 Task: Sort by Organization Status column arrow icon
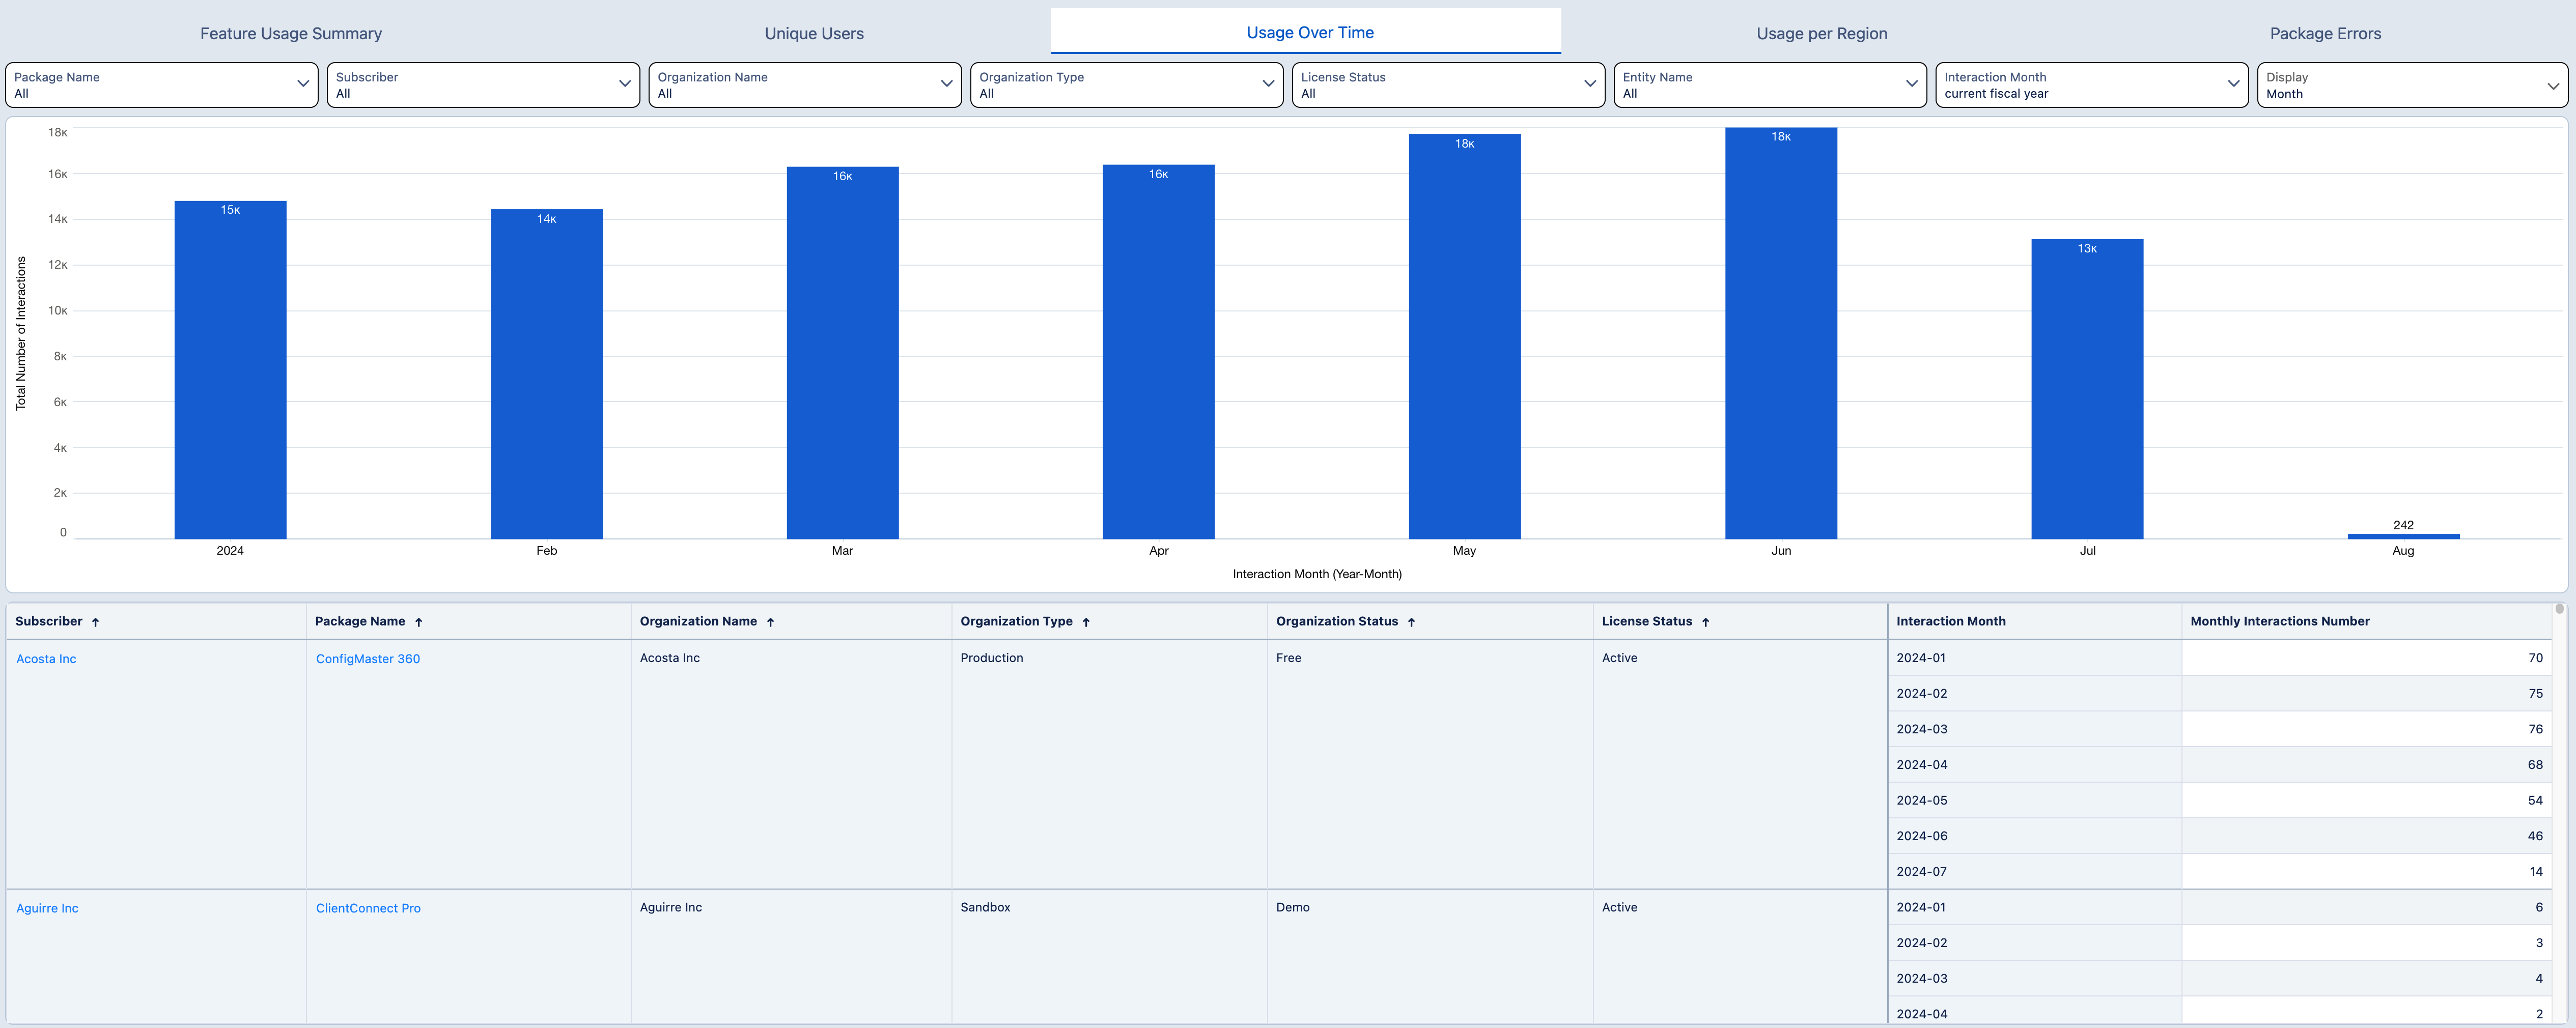point(1411,622)
